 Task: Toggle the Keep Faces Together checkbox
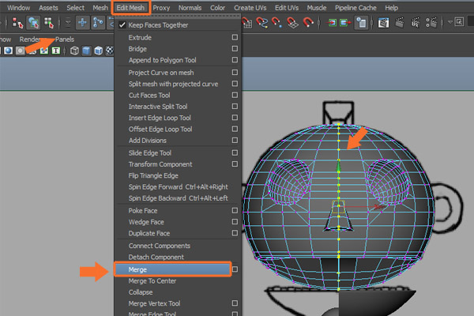122,25
